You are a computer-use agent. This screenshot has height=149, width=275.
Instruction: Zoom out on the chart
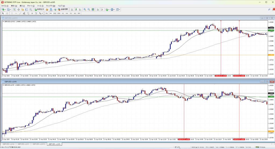tap(89, 9)
